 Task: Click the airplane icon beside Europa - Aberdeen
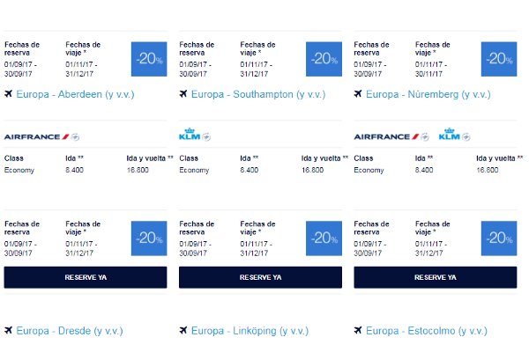(x=9, y=94)
